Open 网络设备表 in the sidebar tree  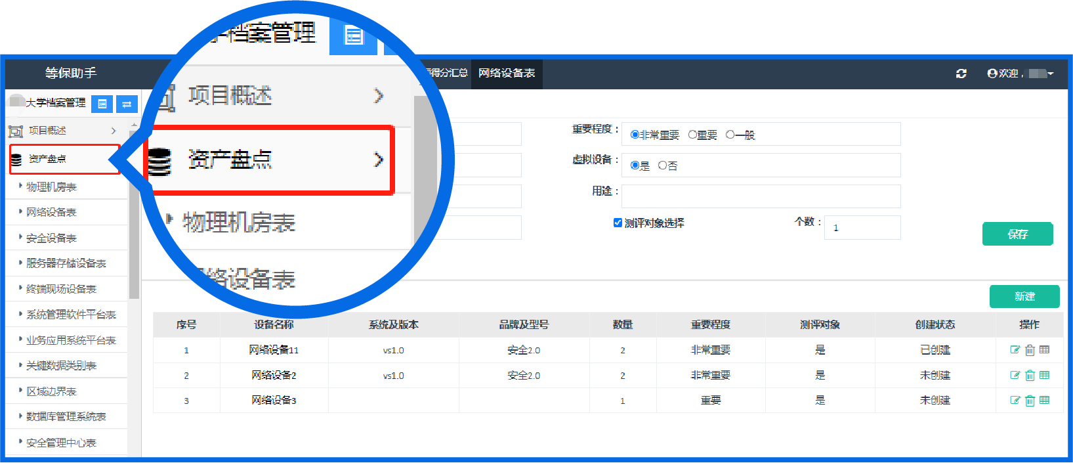coord(51,212)
